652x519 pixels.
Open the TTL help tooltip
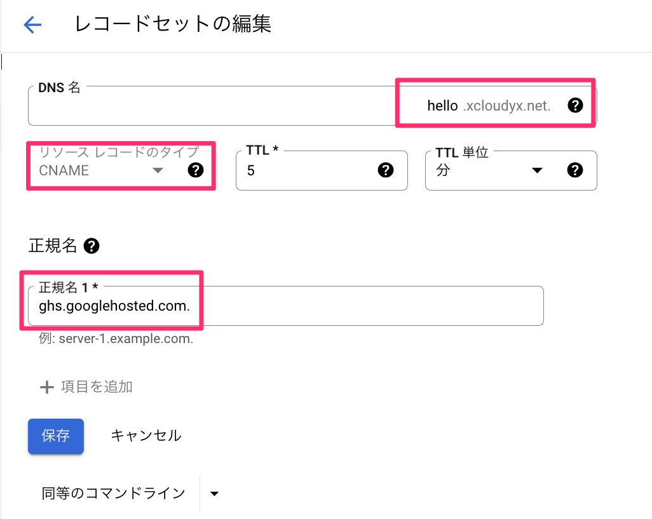pyautogui.click(x=386, y=170)
